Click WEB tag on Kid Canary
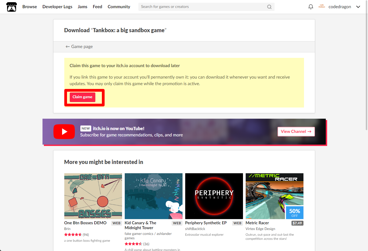Image resolution: width=368 pixels, height=251 pixels. coord(177,223)
